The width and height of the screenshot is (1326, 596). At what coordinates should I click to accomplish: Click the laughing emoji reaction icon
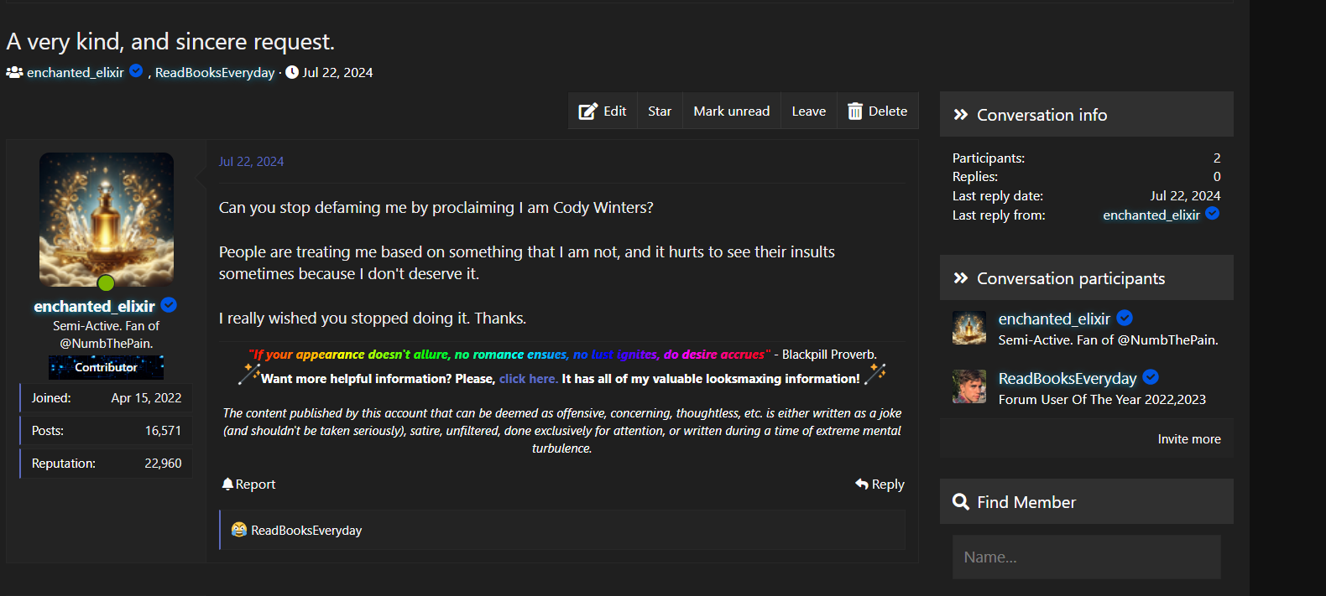(239, 530)
